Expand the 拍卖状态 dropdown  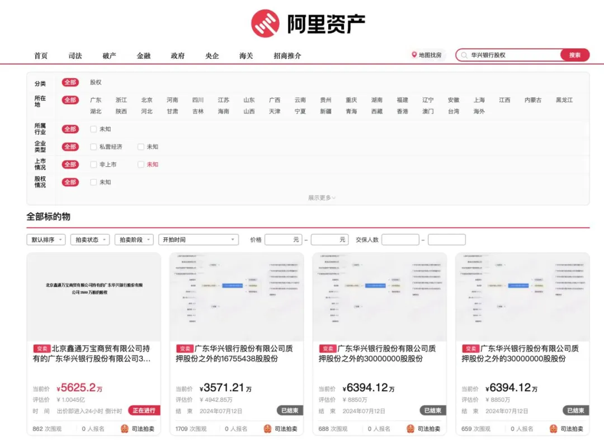tap(90, 240)
